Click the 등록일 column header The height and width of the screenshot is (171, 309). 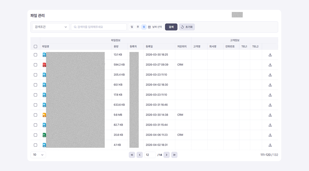(149, 47)
